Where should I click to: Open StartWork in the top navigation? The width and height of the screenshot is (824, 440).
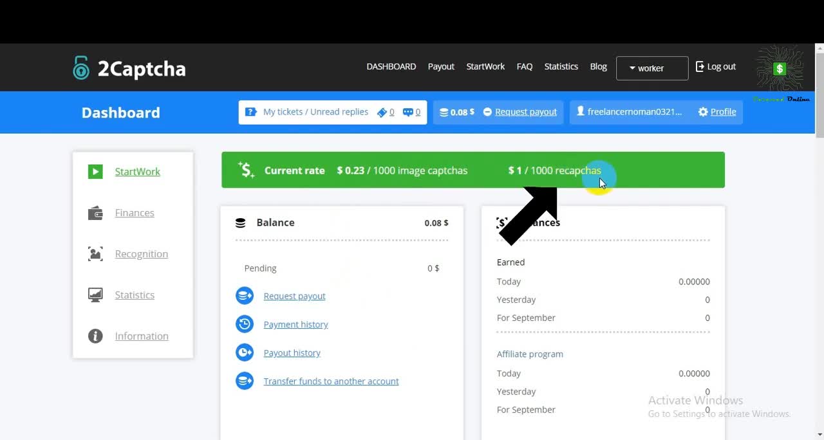point(485,66)
